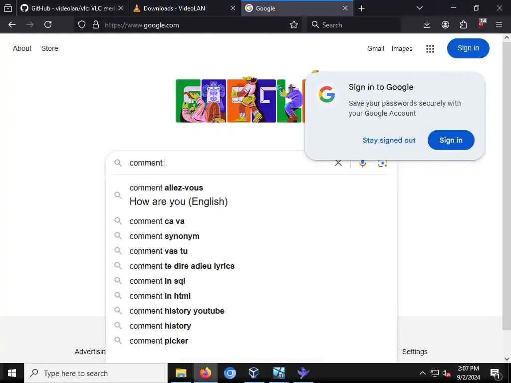Click the Firefox taskbar icon
Image resolution: width=511 pixels, height=383 pixels.
205,373
